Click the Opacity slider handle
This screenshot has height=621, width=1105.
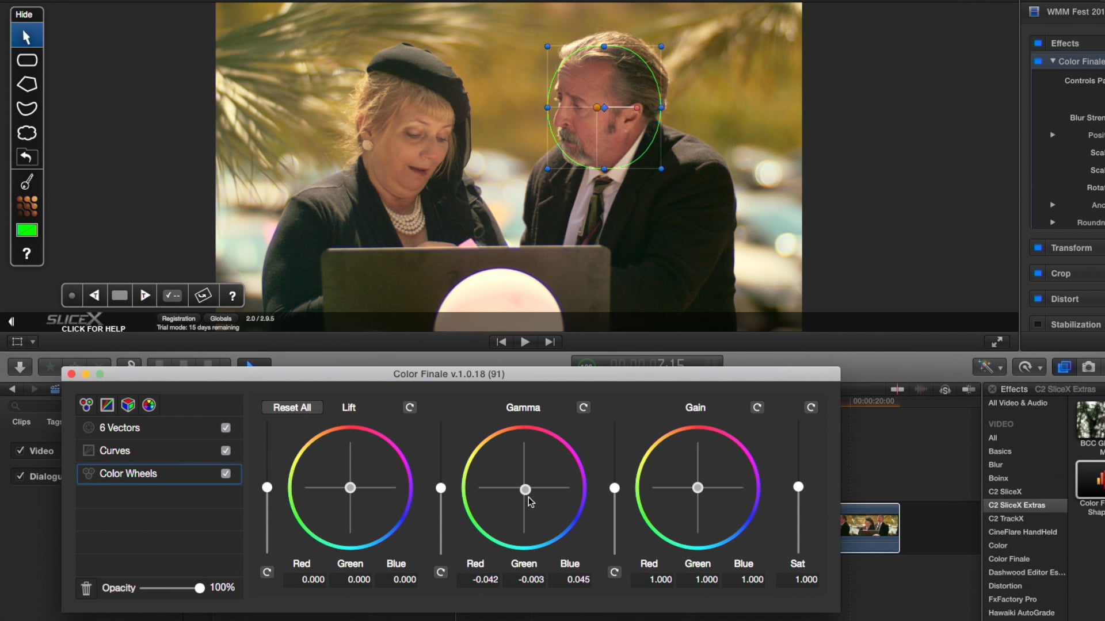coord(199,588)
